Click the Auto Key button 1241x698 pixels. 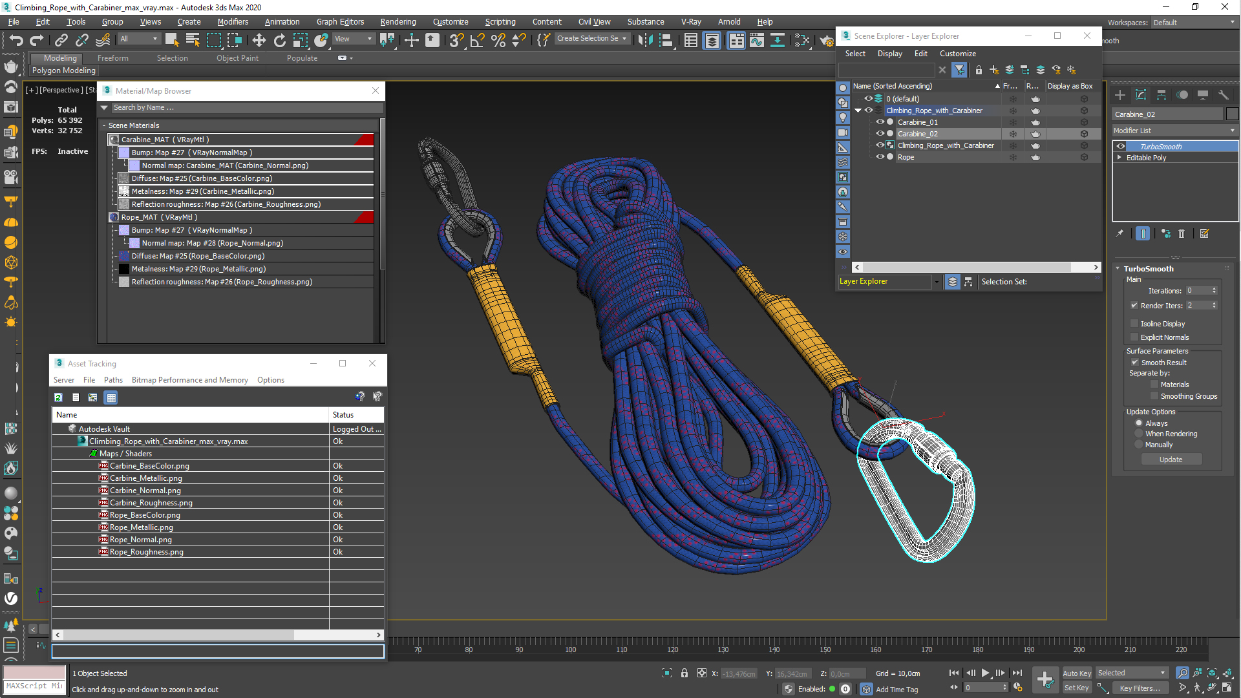(1077, 673)
